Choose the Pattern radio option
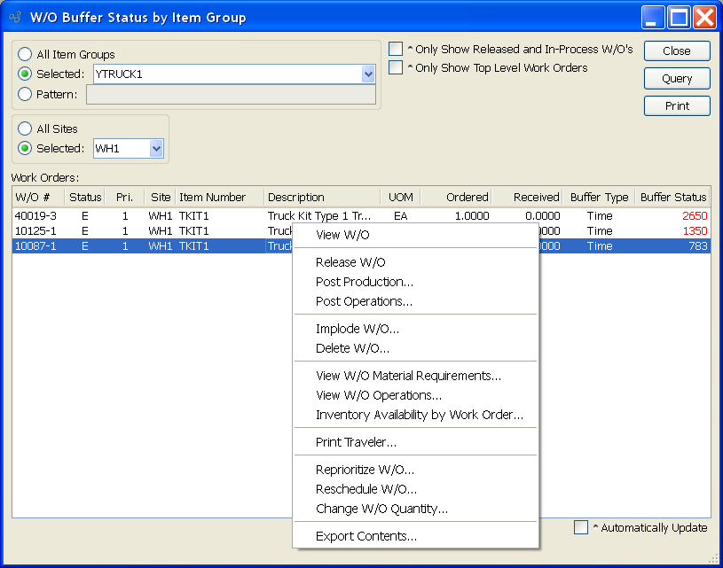Image resolution: width=723 pixels, height=568 pixels. pos(25,94)
